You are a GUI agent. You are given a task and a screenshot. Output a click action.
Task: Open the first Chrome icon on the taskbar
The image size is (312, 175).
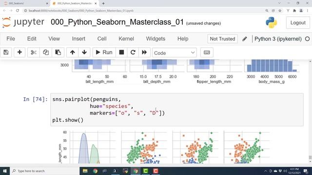coord(95,171)
